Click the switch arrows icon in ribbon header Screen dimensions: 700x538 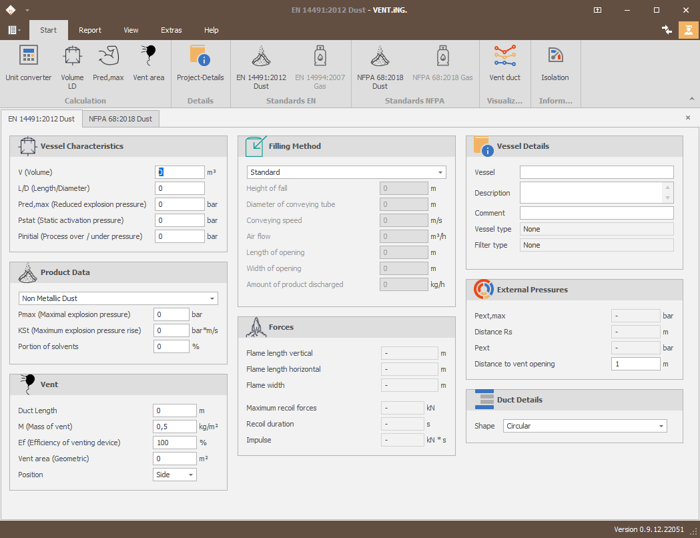(667, 30)
